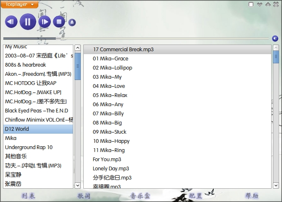Select song 分手纪念日.mp3

177,178
